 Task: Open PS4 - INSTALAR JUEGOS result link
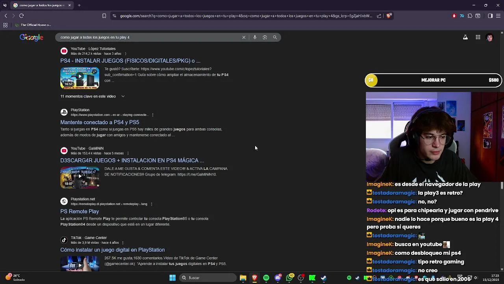point(130,61)
